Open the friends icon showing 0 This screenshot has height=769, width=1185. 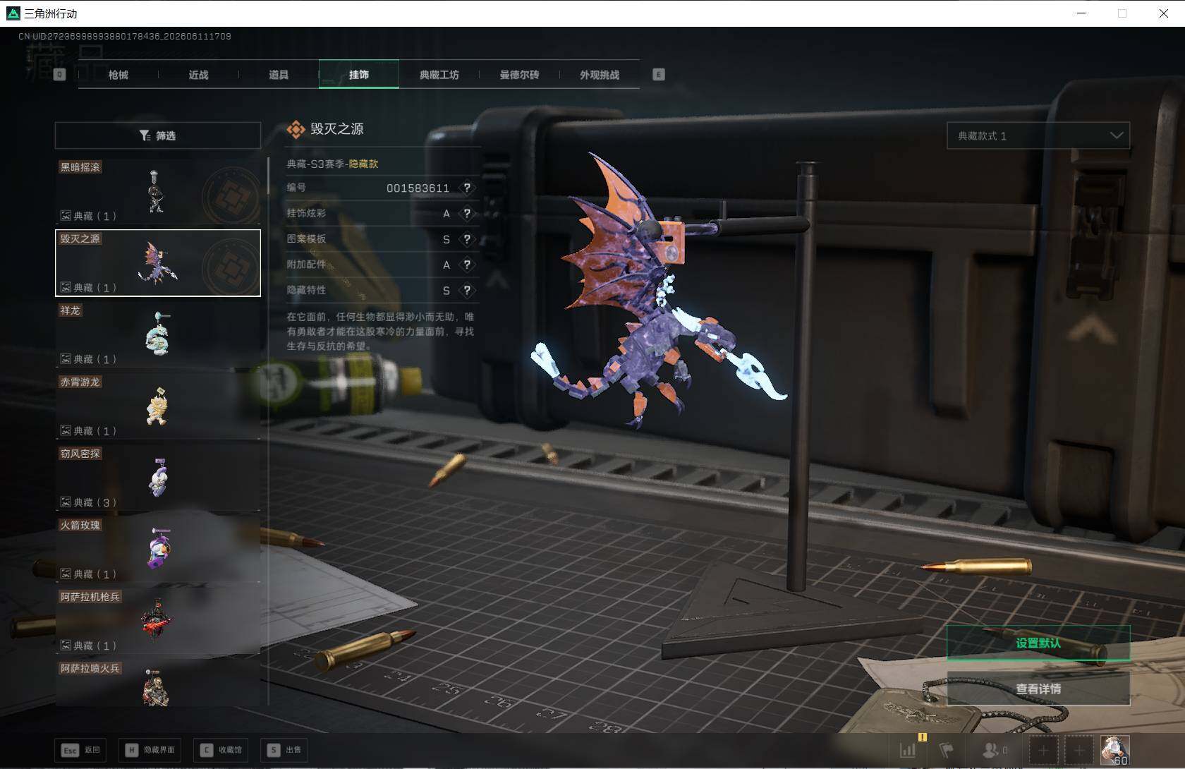click(x=995, y=750)
